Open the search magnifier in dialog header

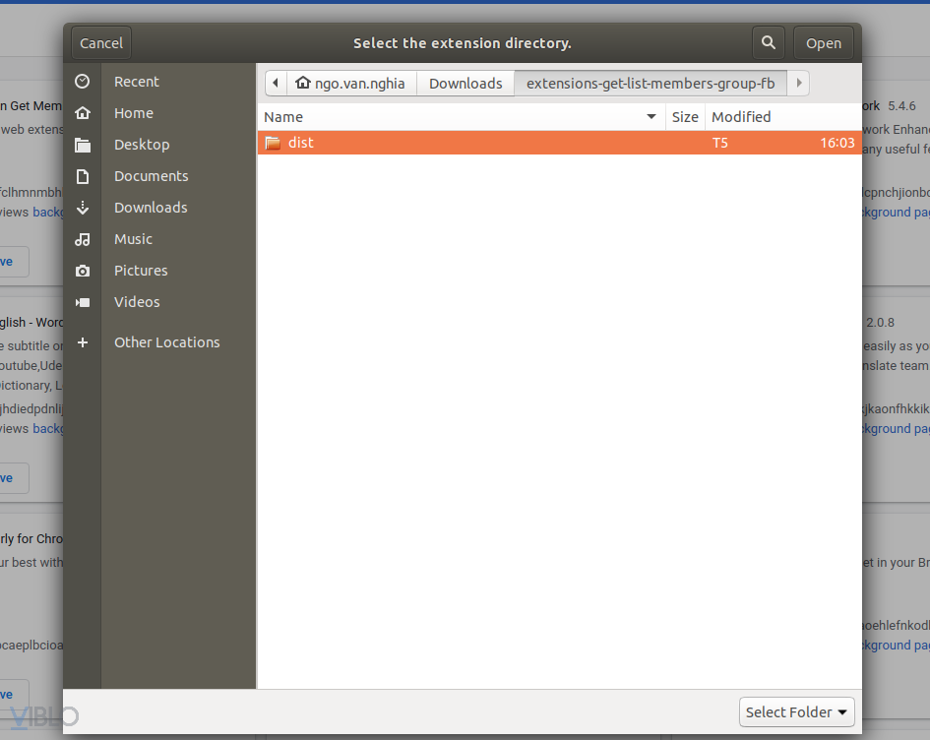[x=768, y=42]
